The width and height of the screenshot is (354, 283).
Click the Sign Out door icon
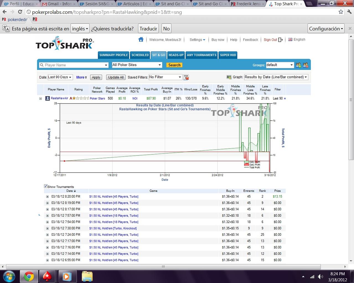click(x=280, y=40)
